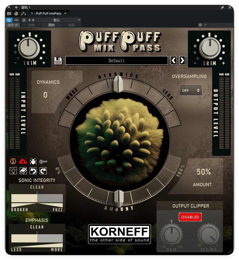239x260 pixels.
Task: Click the floppy disk save preset icon
Action: (x=58, y=61)
